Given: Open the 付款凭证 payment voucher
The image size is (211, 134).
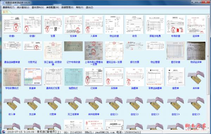Looking at the screenshot, I should [x=32, y=46].
